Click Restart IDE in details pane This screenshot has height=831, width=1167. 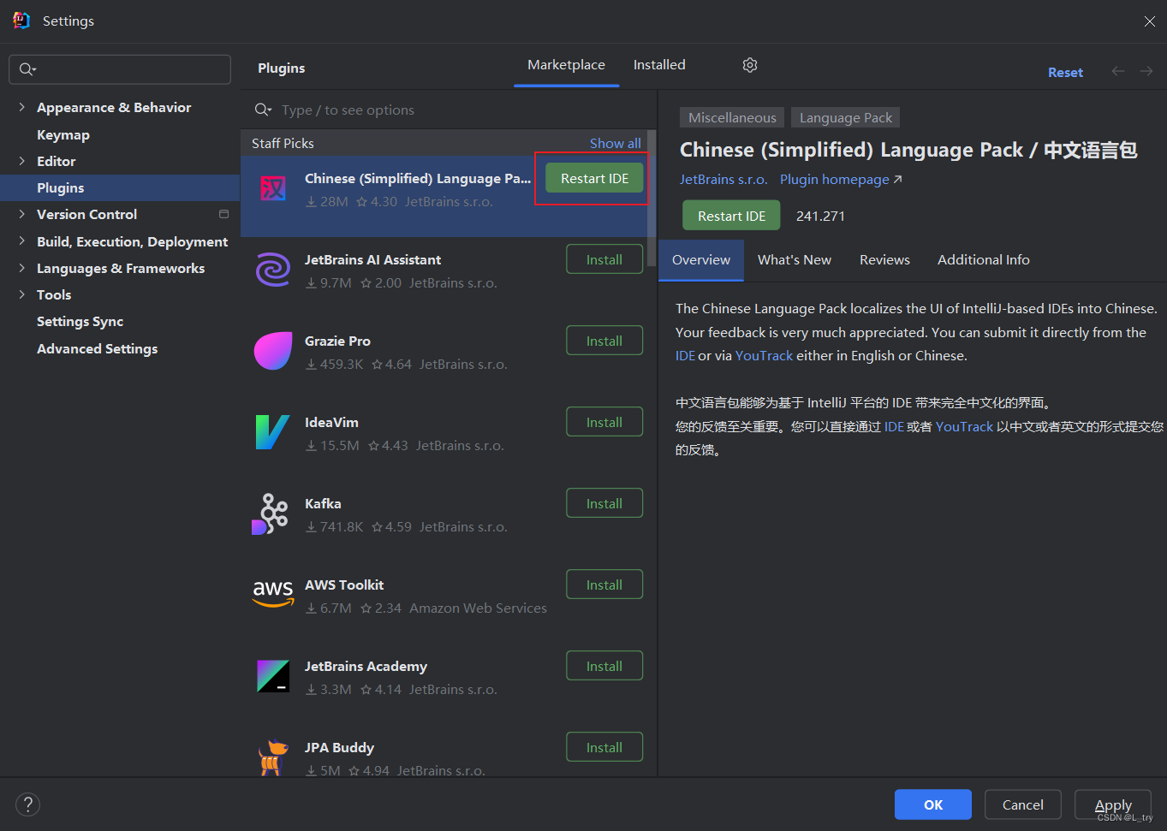pos(731,216)
